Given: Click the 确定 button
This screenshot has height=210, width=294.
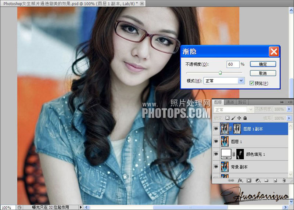Looking at the screenshot, I should coord(263,64).
